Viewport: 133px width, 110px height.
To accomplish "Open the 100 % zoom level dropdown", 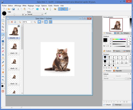I will (27, 22).
